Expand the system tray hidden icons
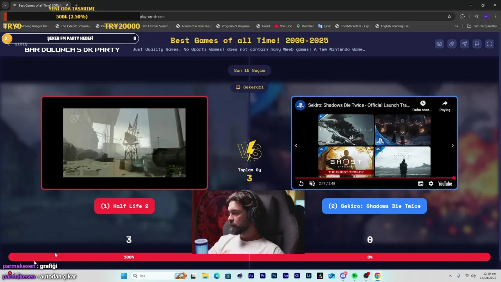This screenshot has width=501, height=282. pos(450,276)
